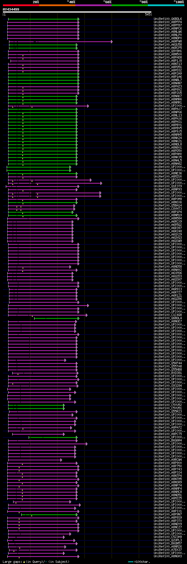Viewport: 187px width, 564px height.
Task: Select hit UniRef100_A8NLW6
Action: [168, 32]
